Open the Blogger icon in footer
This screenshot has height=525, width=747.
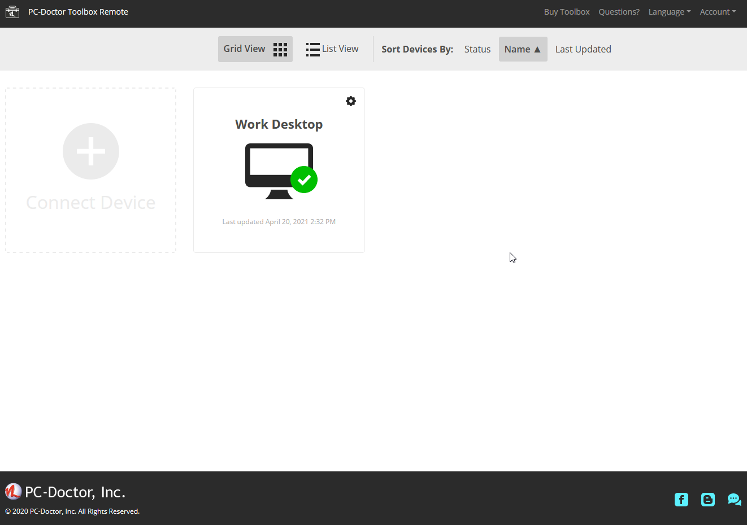(708, 500)
